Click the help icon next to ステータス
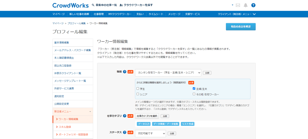Viewport: 308px width, 139px height. pos(125,132)
